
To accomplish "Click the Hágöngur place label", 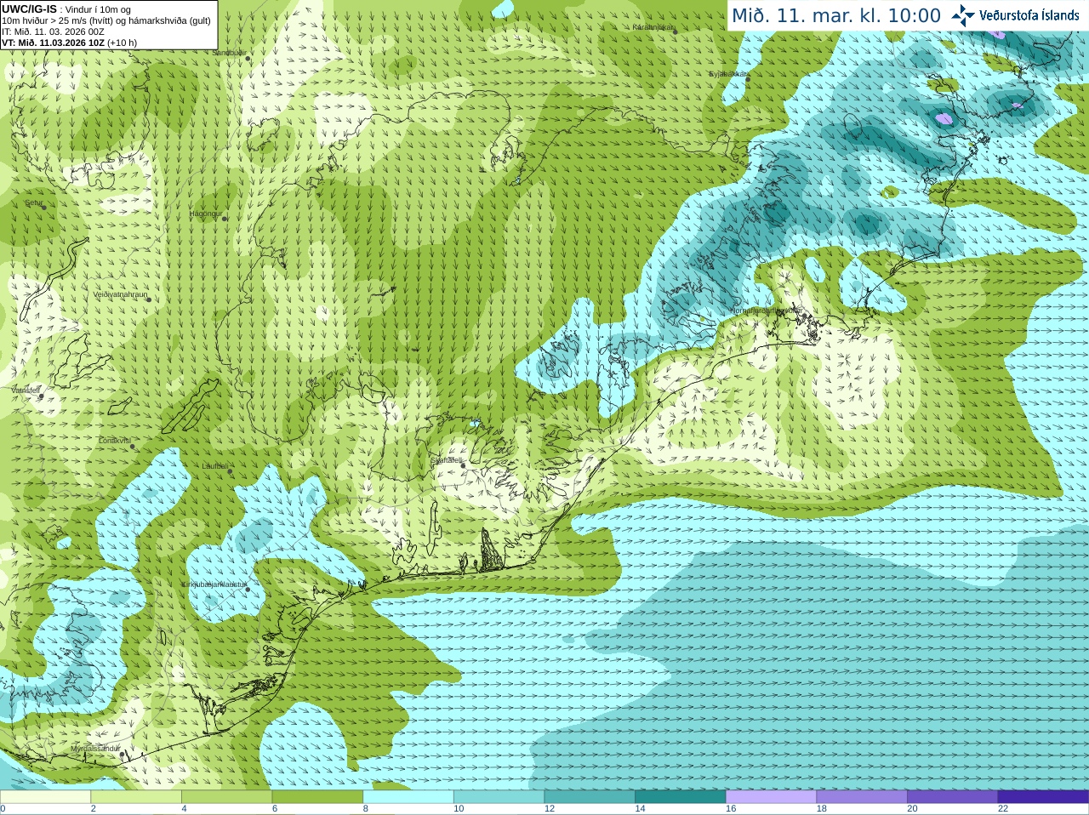I will point(205,214).
